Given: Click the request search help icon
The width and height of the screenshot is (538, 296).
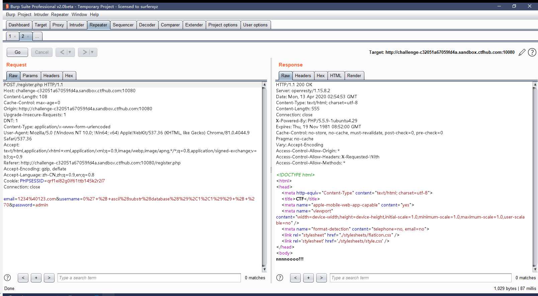Looking at the screenshot, I should coord(7,278).
